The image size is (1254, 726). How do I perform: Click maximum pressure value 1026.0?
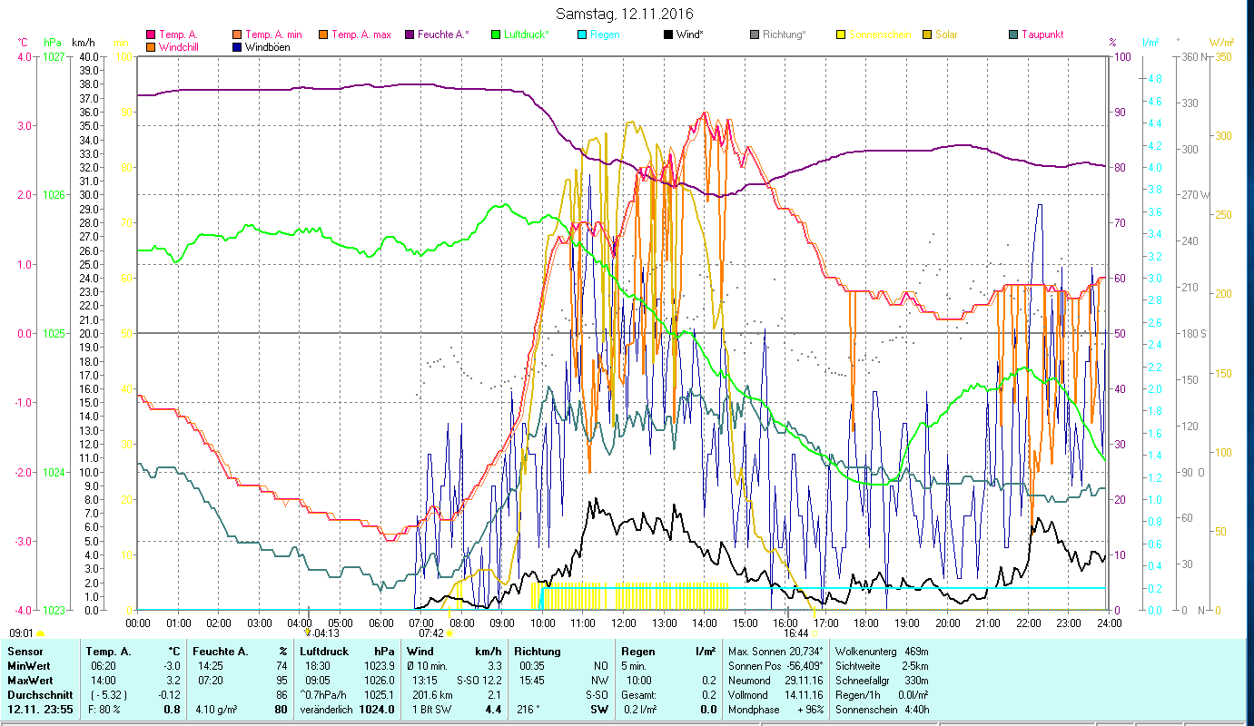(379, 680)
